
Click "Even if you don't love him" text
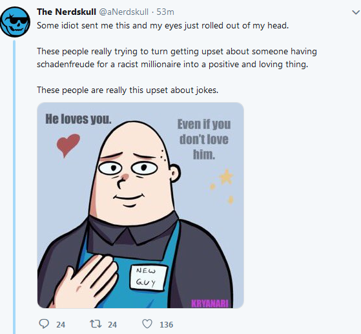click(x=204, y=139)
